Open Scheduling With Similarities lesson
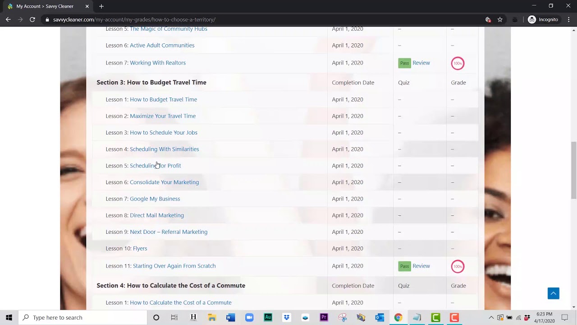The width and height of the screenshot is (577, 325). click(x=164, y=149)
